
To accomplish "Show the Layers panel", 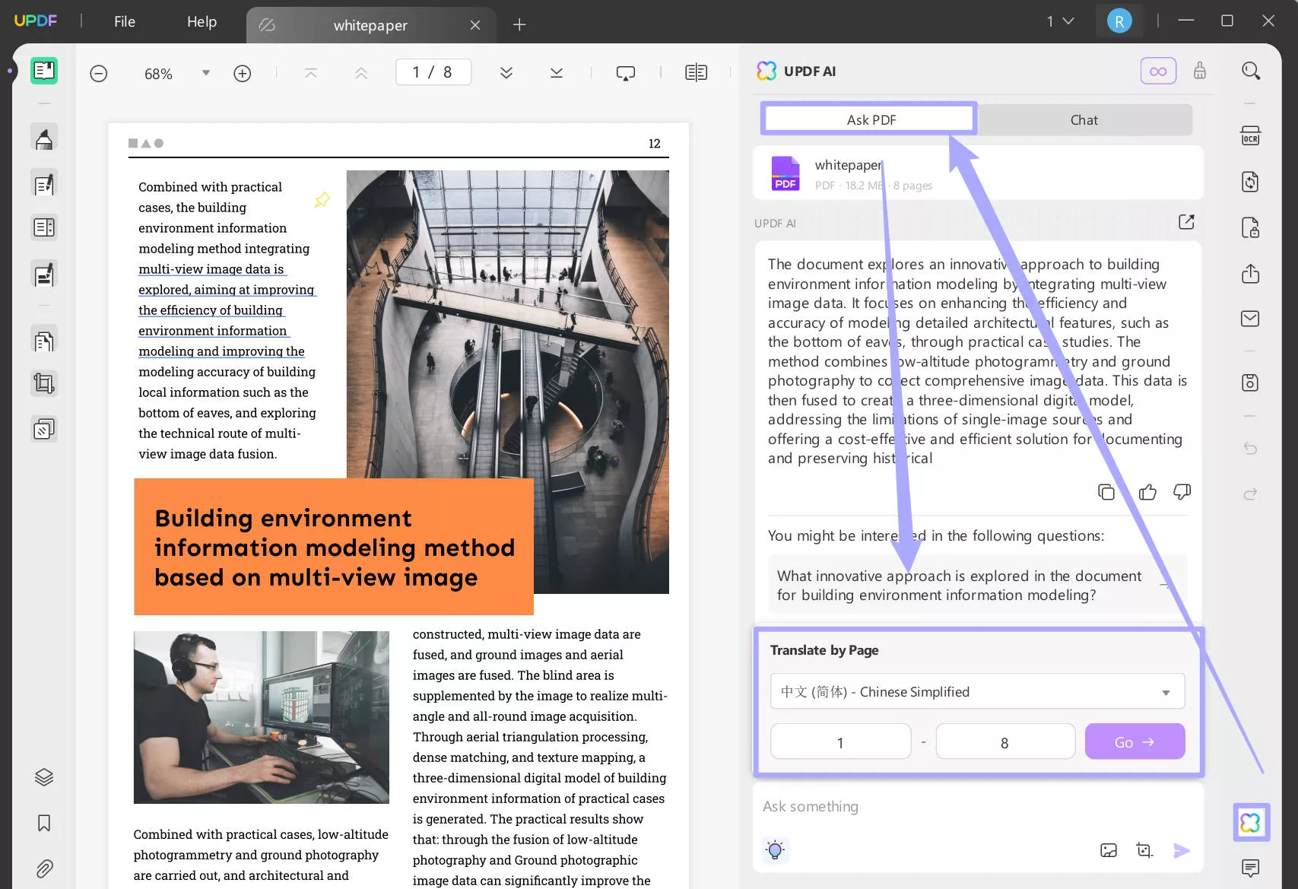I will [44, 777].
